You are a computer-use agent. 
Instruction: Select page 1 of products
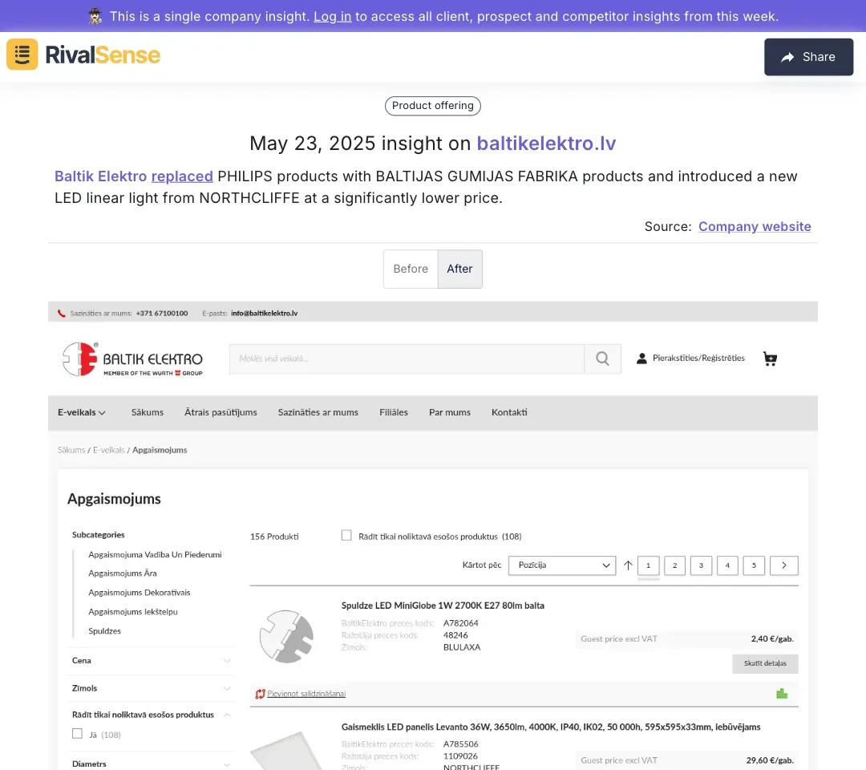[x=649, y=565]
